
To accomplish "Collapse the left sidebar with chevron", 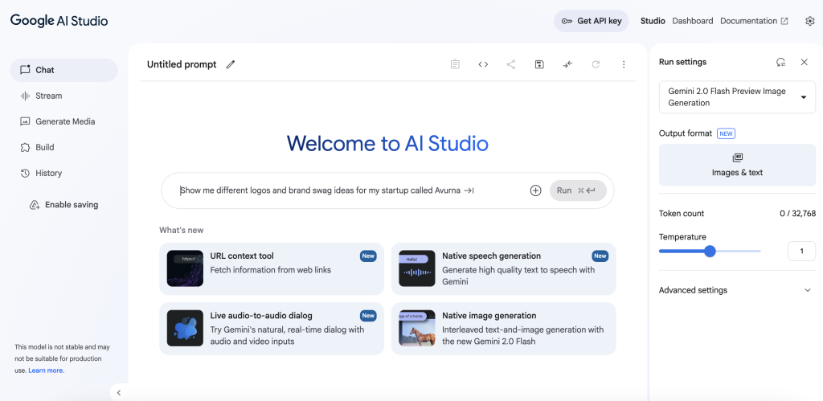I will [x=119, y=392].
